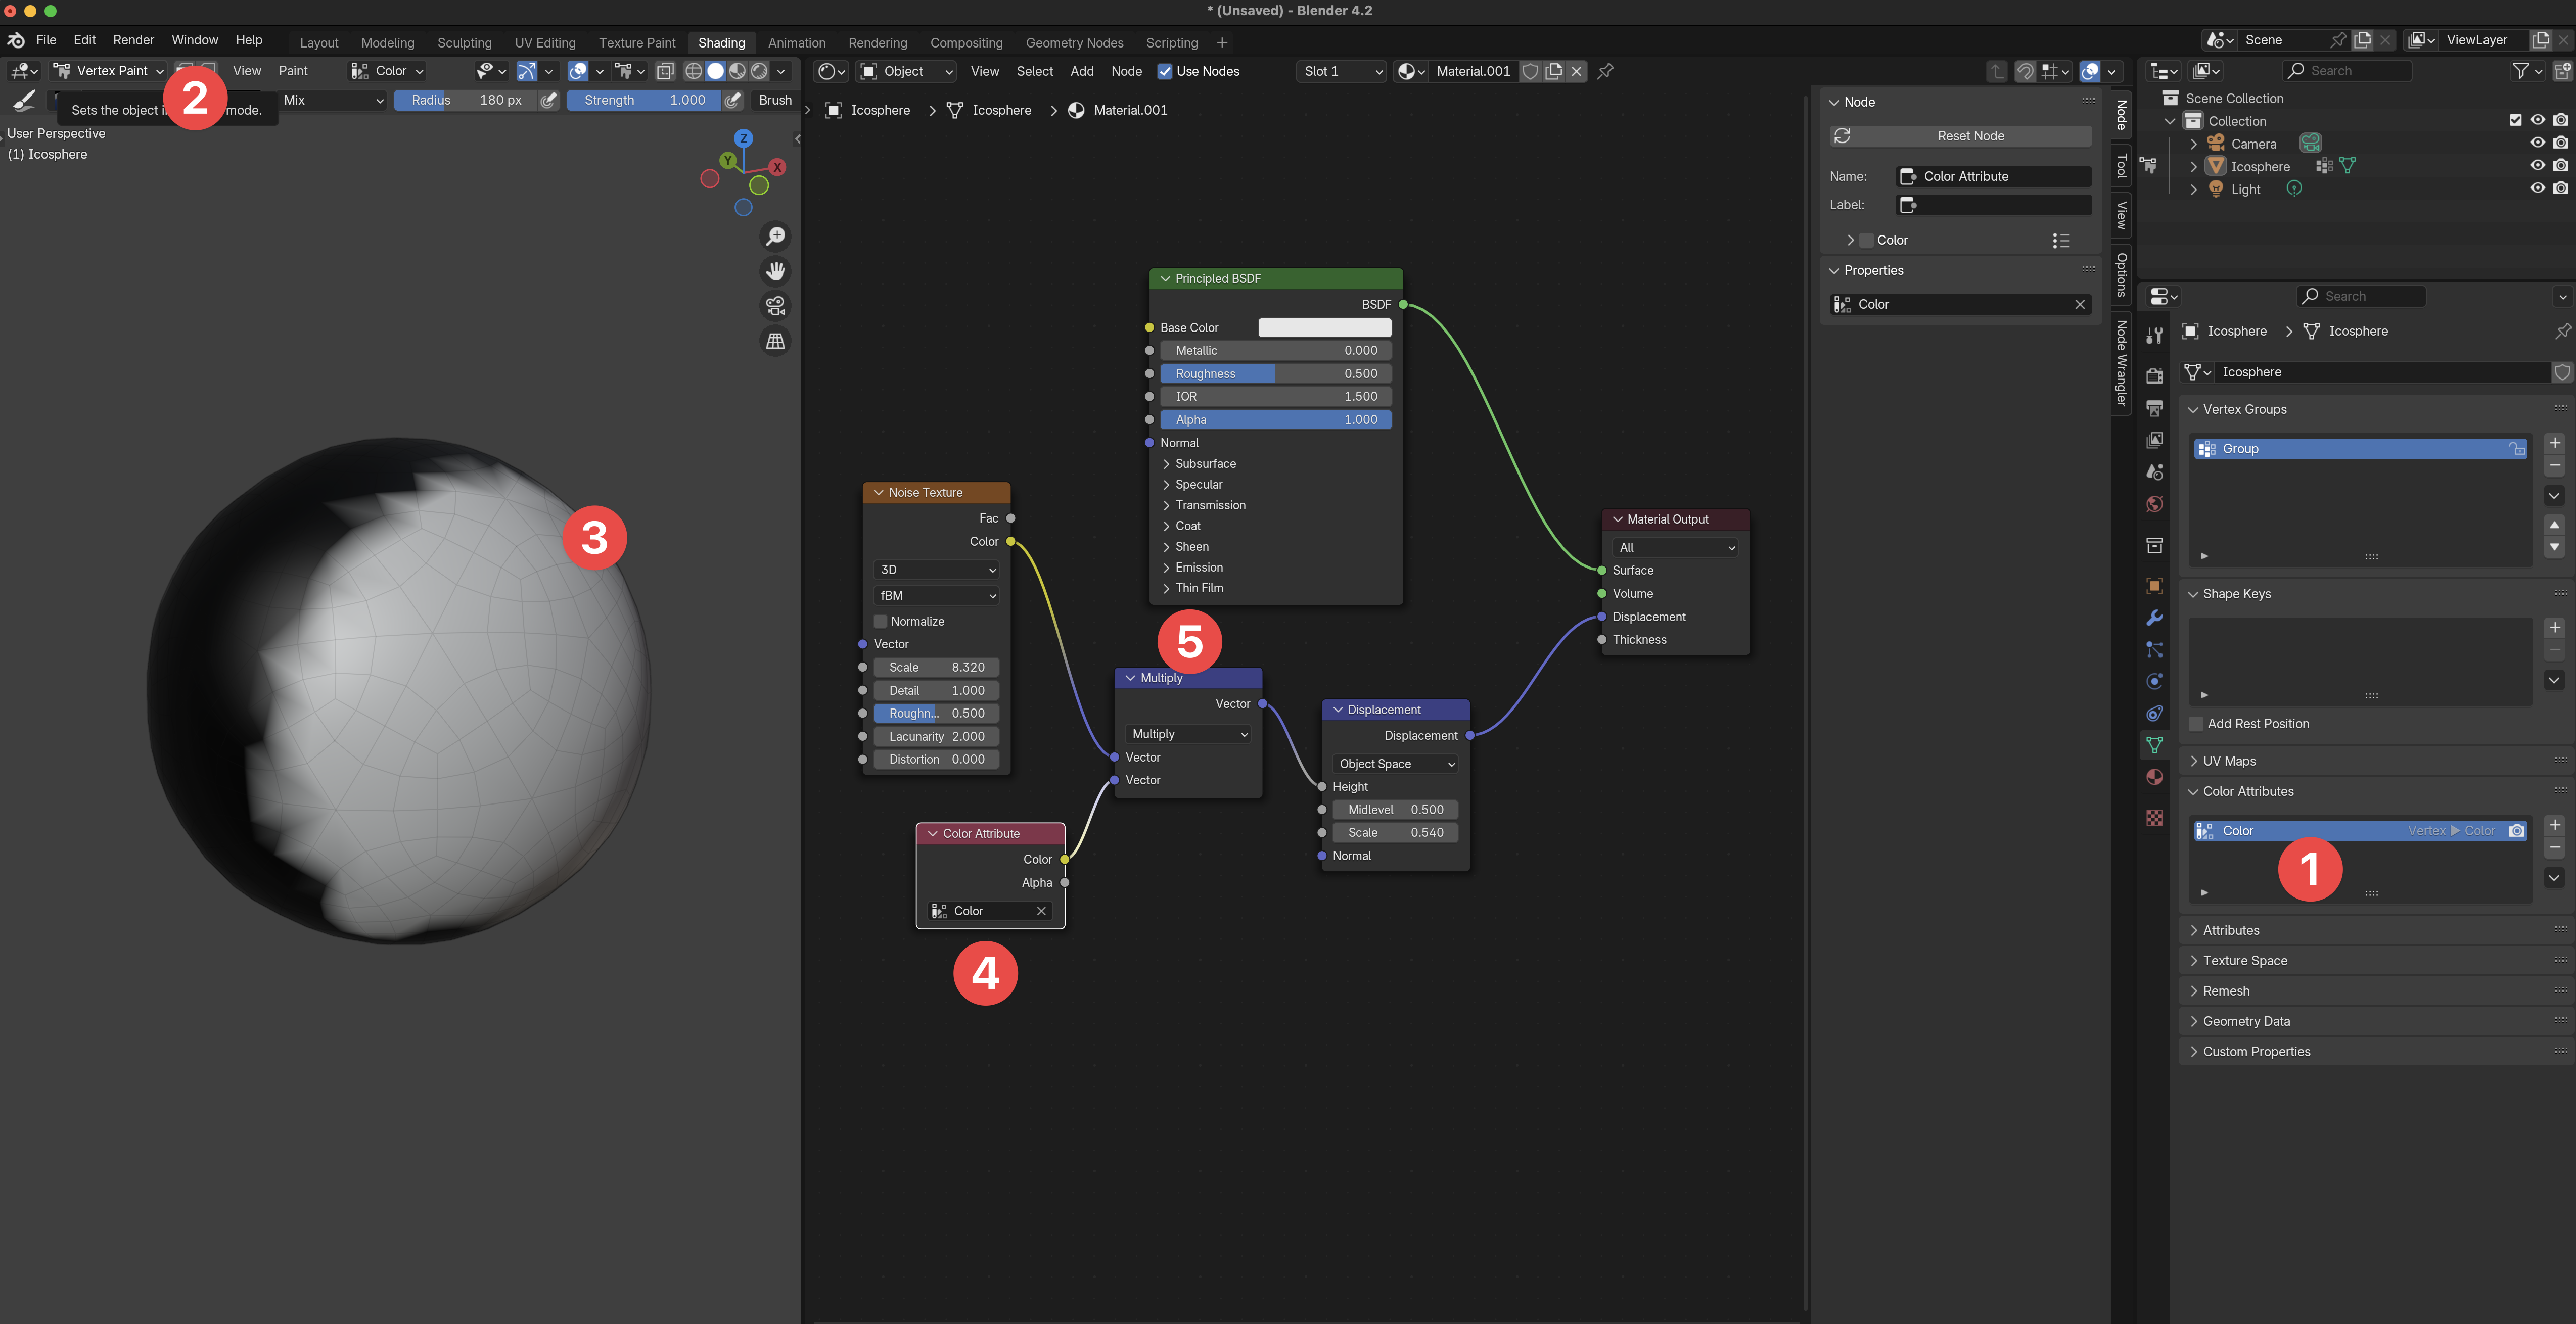Open the Paint menu in viewport header
This screenshot has height=1324, width=2576.
[293, 71]
